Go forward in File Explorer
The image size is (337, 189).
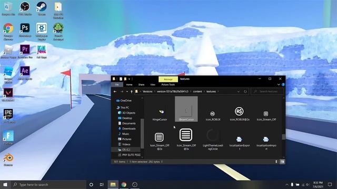click(122, 91)
